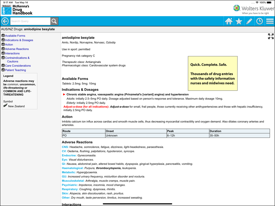The width and height of the screenshot is (275, 206).
Task: Jump to Indications & Dosages link
Action: tap(19, 40)
